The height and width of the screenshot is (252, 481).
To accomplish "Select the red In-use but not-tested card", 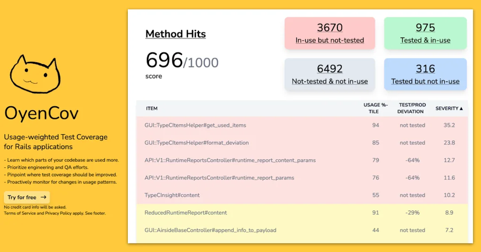I will point(330,33).
